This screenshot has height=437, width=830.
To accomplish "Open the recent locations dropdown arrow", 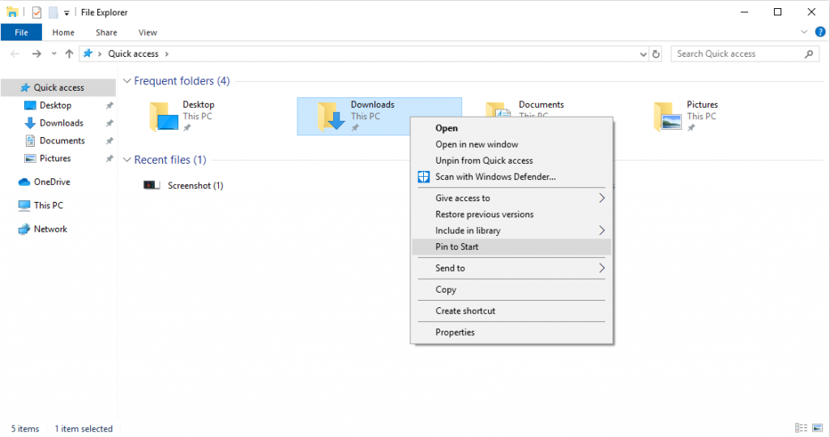I will pos(54,54).
